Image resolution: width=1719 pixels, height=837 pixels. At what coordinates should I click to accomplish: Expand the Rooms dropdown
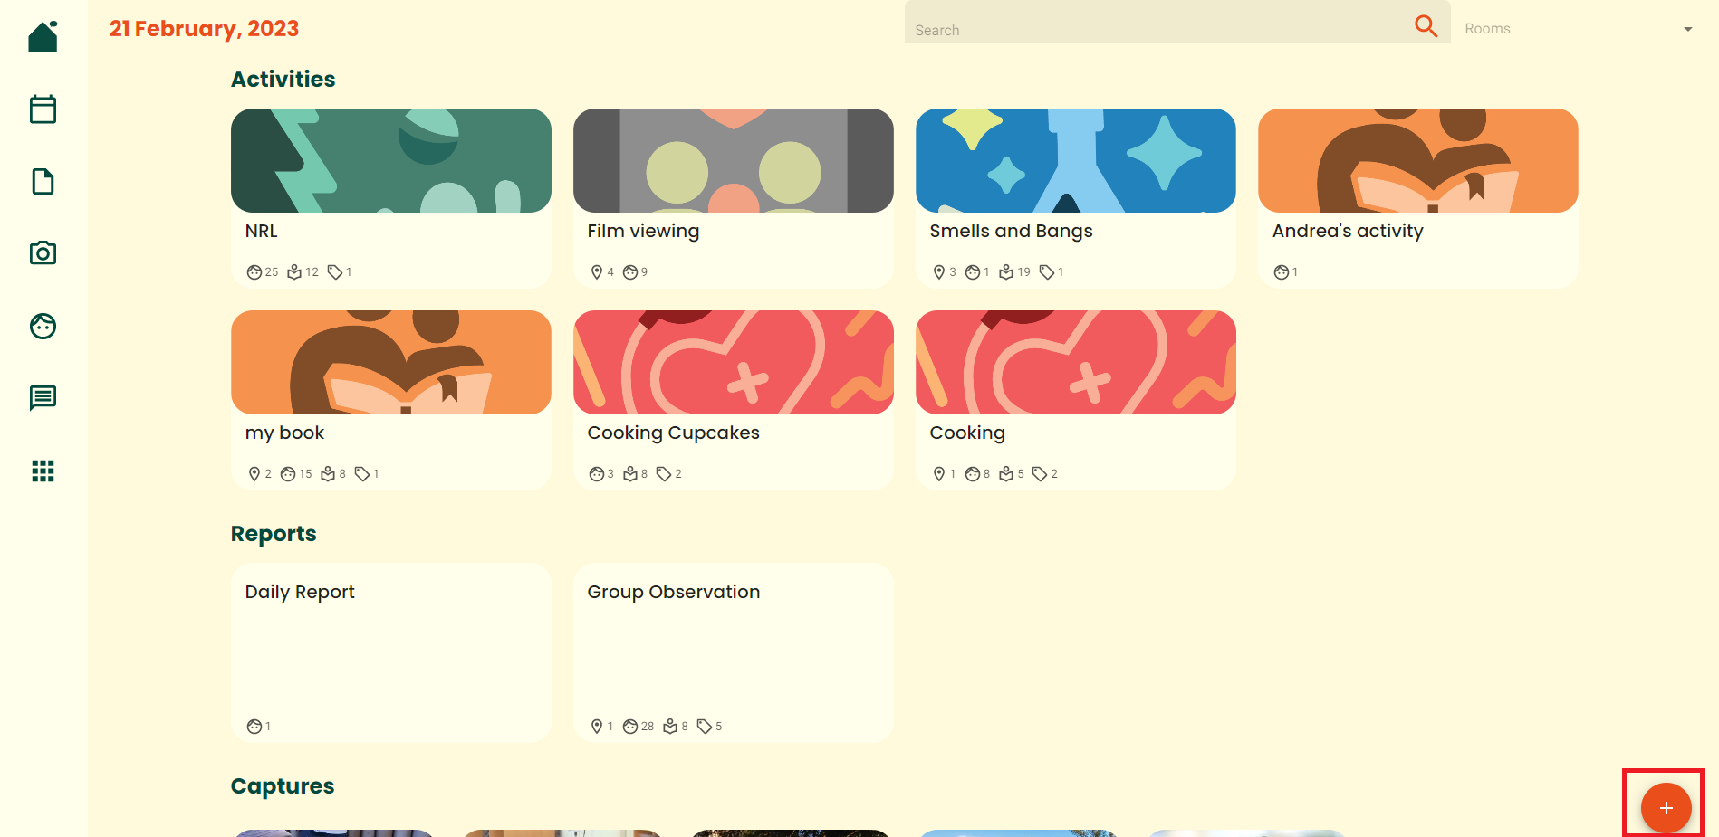1581,29
